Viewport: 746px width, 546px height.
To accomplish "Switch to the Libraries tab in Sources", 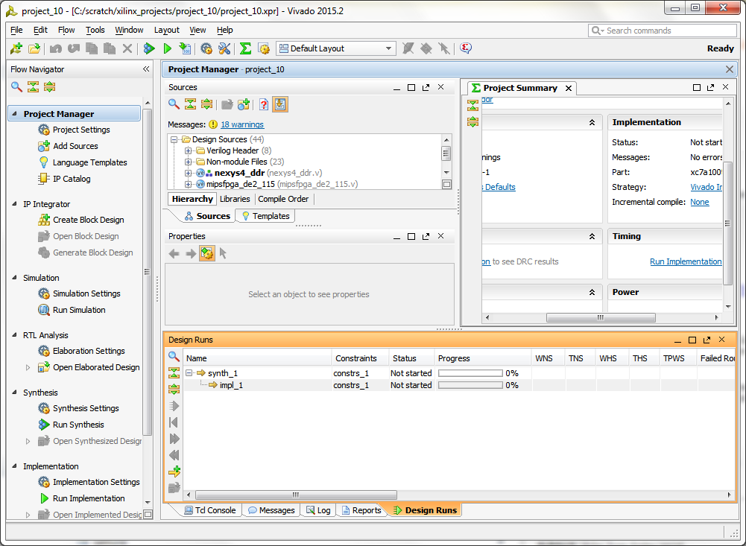I will [x=235, y=199].
